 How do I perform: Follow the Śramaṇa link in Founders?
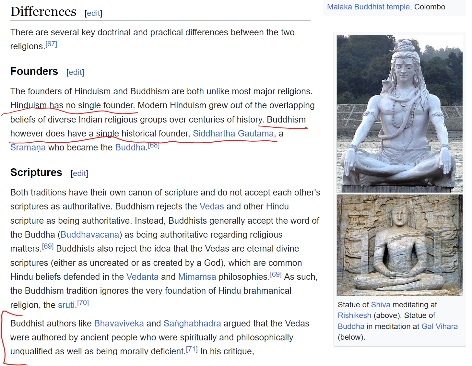click(28, 148)
